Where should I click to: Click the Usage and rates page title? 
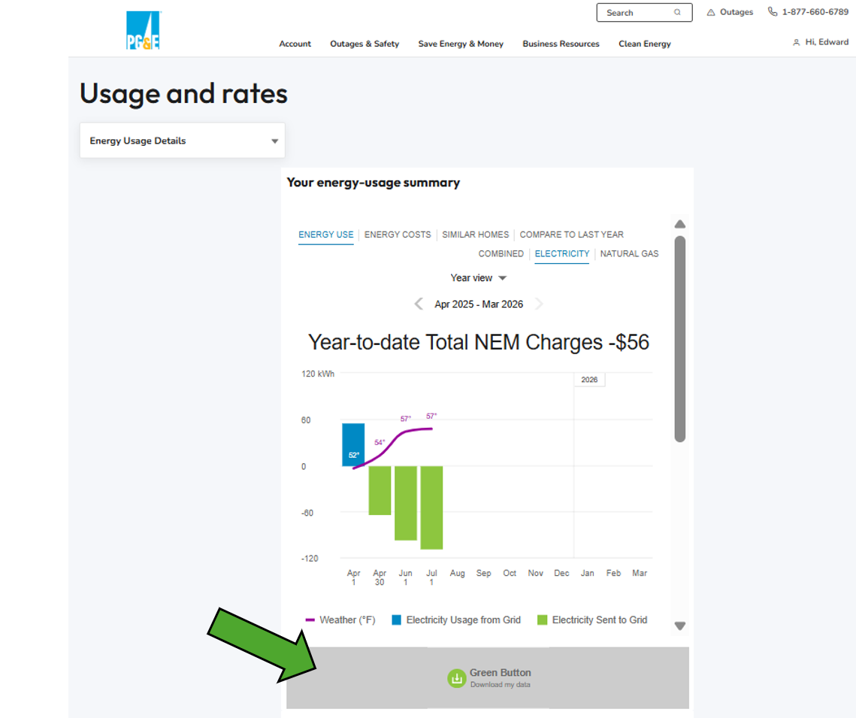(183, 93)
